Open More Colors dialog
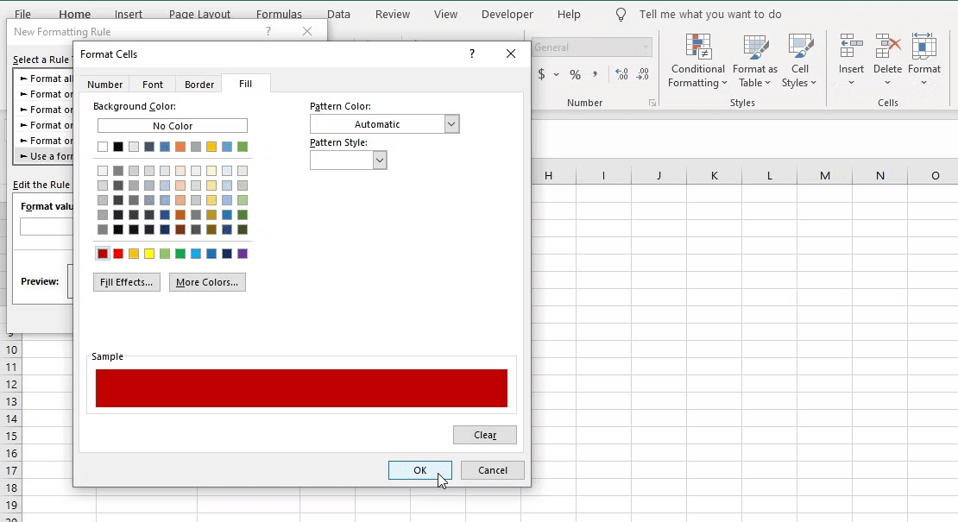This screenshot has width=958, height=522. (207, 282)
